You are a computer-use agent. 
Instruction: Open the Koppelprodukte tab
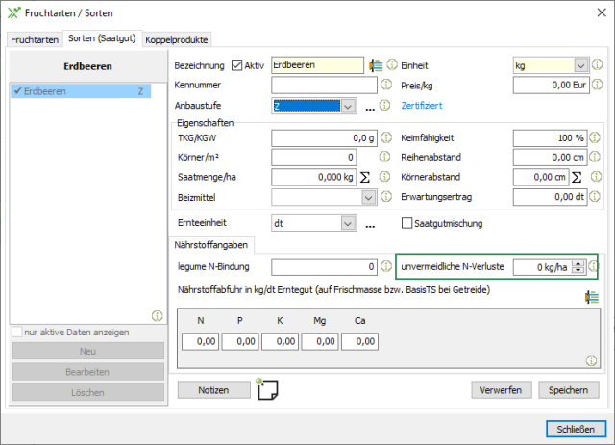point(177,39)
